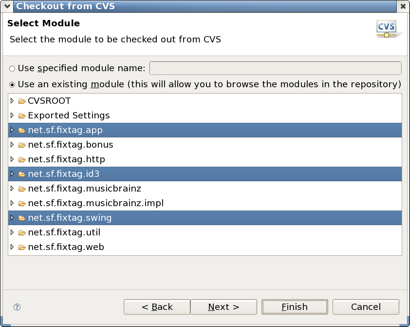Image resolution: width=410 pixels, height=327 pixels.
Task: Select the 'Use an existing module' radio button
Action: pyautogui.click(x=12, y=84)
